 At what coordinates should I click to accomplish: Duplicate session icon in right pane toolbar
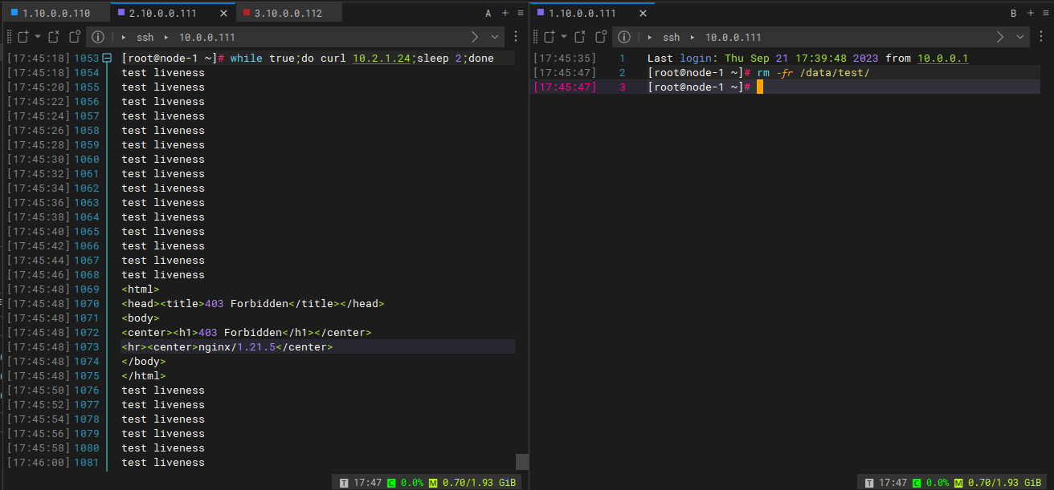[601, 37]
